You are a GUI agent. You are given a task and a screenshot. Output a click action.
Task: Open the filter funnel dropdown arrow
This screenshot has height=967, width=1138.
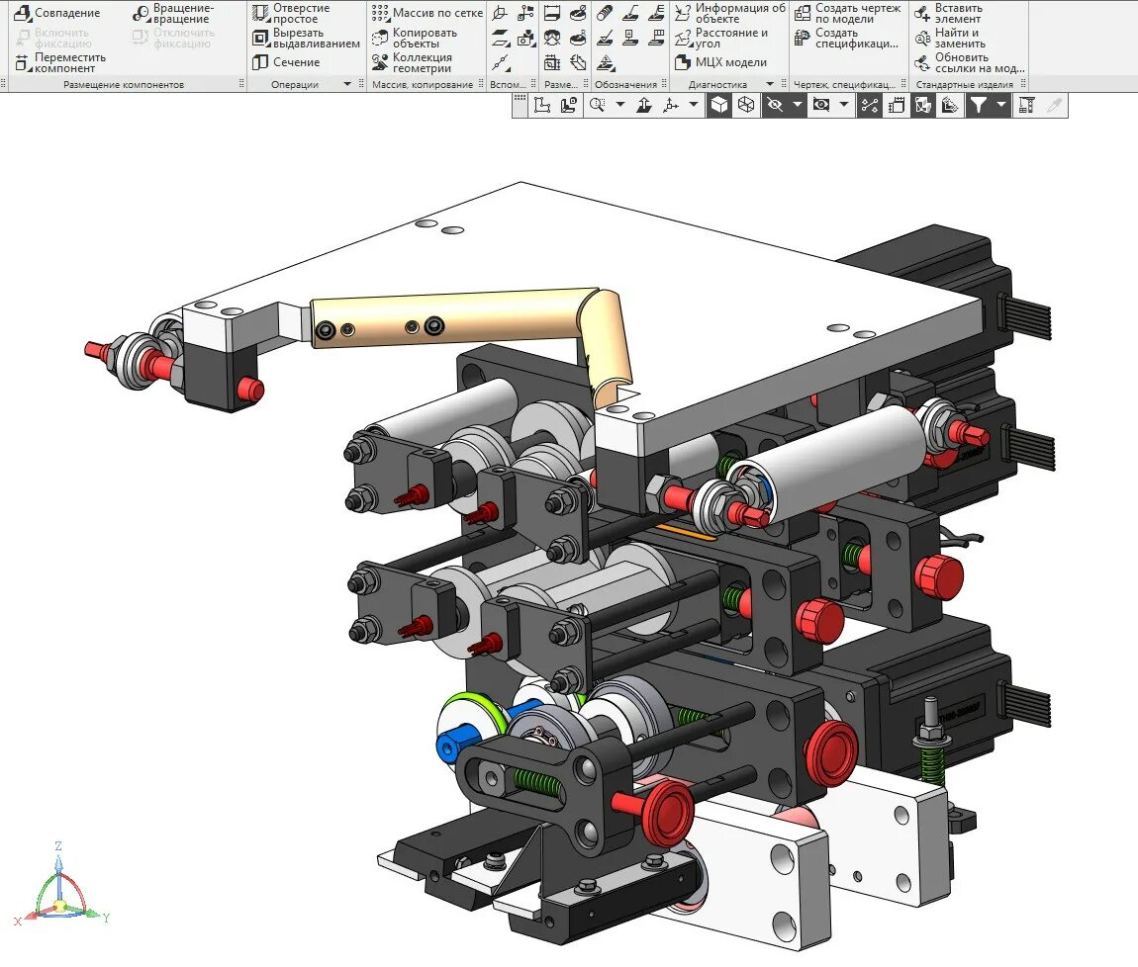tap(1001, 106)
